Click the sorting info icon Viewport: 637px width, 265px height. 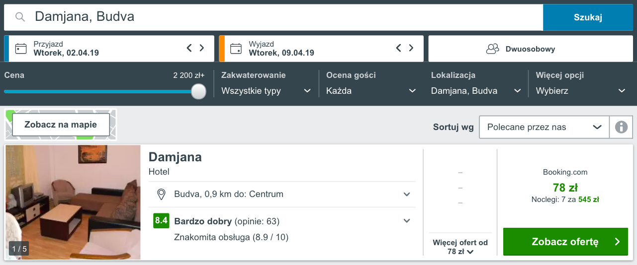(x=621, y=127)
